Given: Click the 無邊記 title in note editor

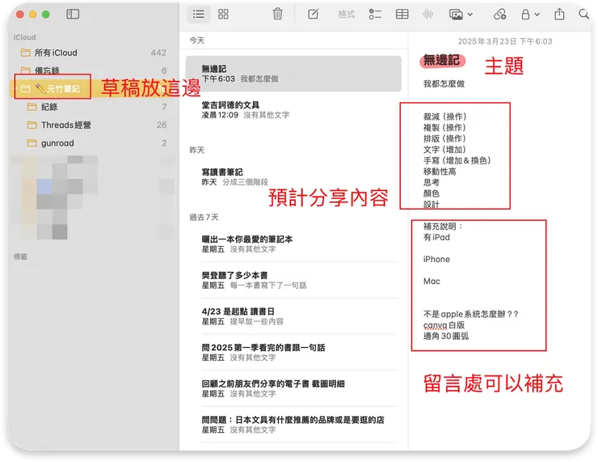Looking at the screenshot, I should point(442,61).
